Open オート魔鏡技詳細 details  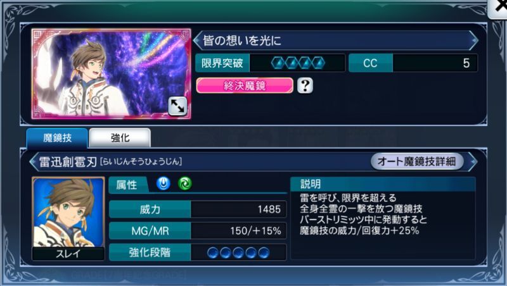tap(417, 161)
